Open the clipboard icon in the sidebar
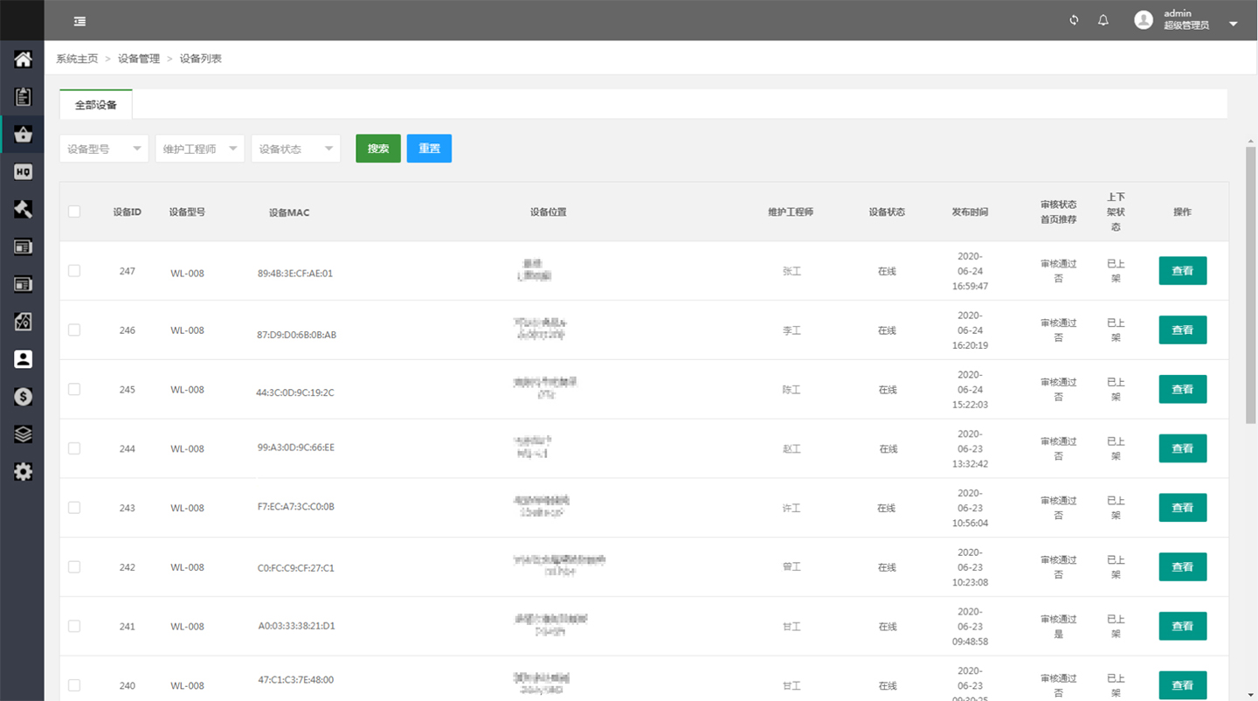 [x=23, y=97]
